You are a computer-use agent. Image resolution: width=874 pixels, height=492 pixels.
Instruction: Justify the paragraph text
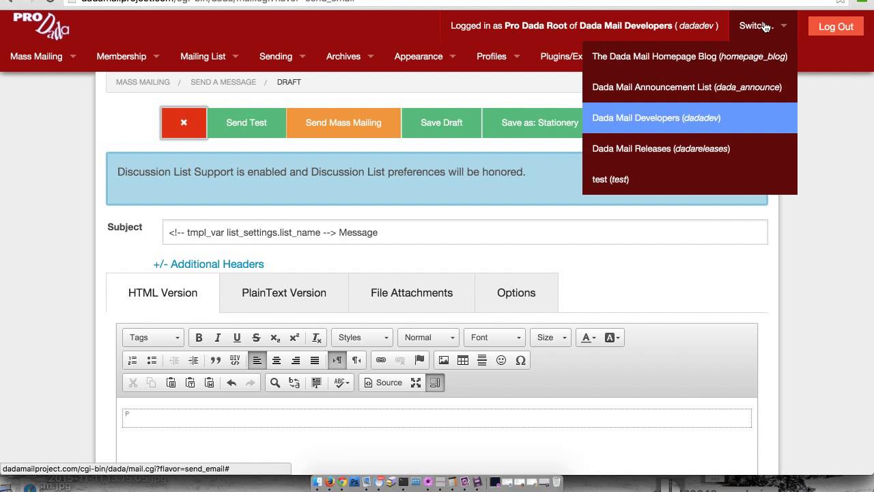tap(315, 360)
